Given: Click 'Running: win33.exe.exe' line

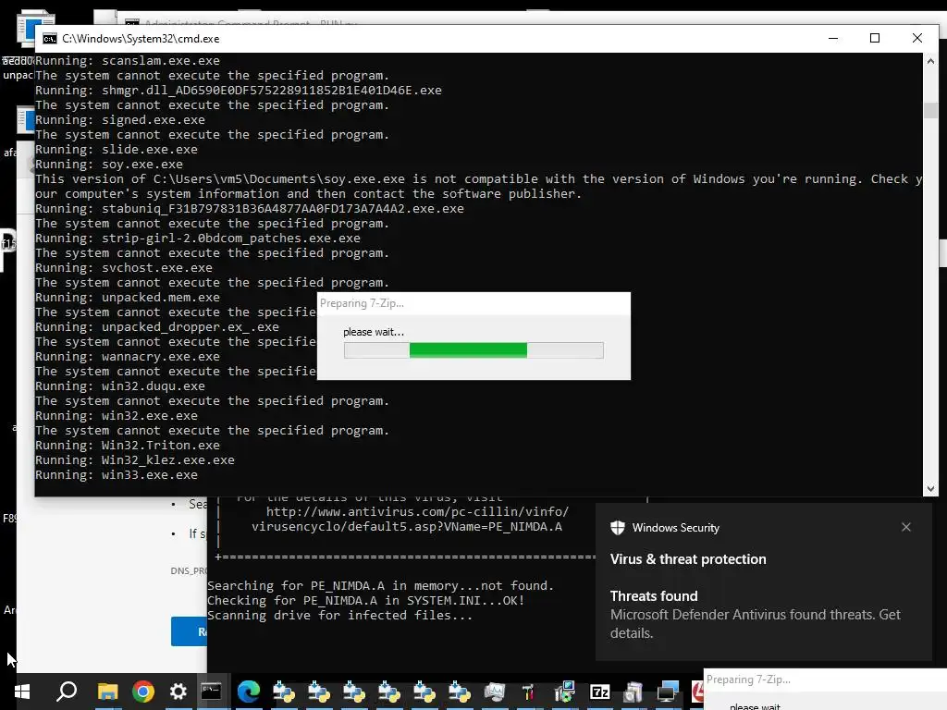Looking at the screenshot, I should coord(116,474).
